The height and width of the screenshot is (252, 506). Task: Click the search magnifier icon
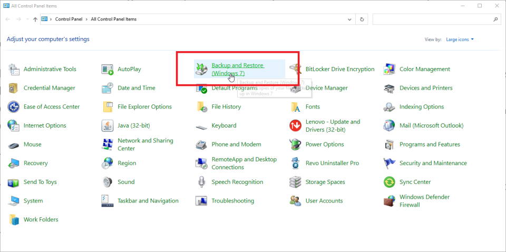coord(495,20)
